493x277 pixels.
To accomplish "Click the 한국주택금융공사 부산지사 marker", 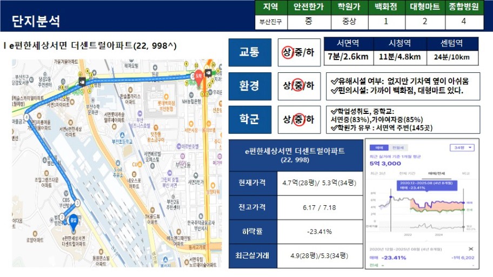I will [x=201, y=216].
